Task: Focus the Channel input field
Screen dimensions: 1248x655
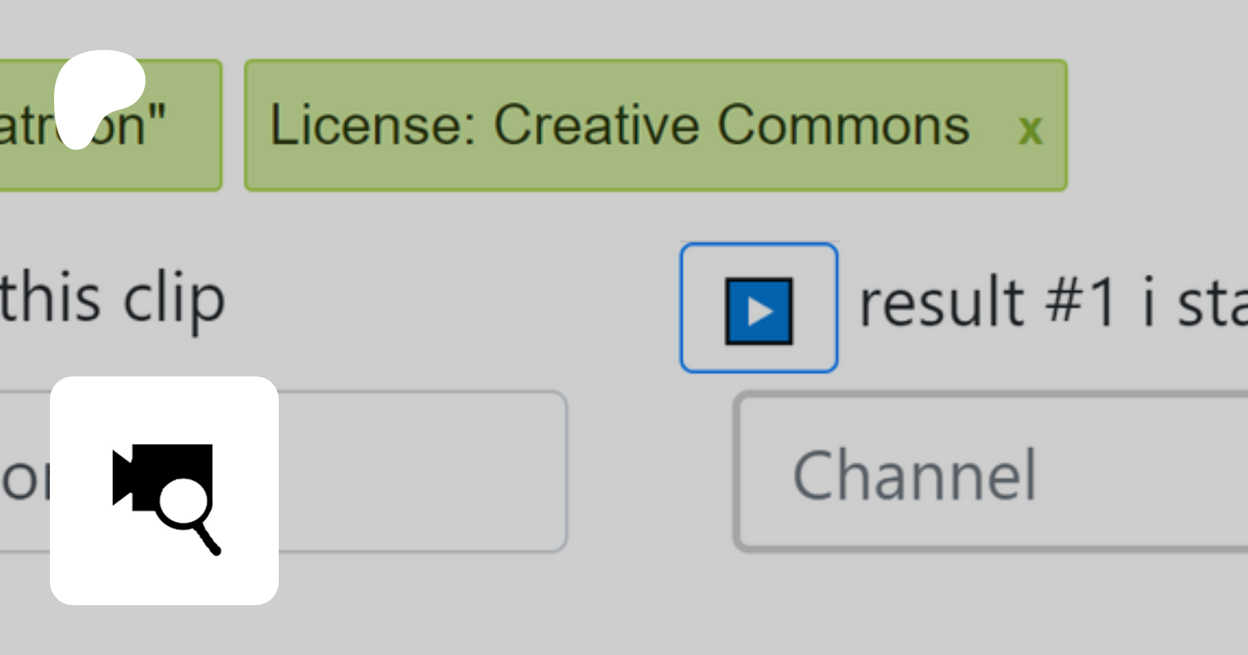Action: (991, 473)
